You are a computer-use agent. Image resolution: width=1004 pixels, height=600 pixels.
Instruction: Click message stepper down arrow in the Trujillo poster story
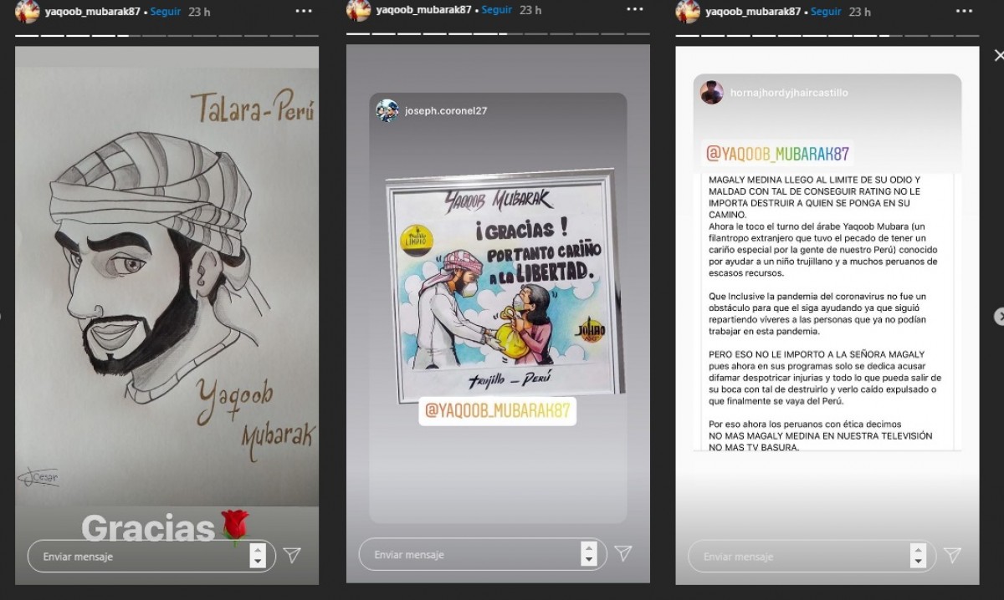tap(589, 560)
